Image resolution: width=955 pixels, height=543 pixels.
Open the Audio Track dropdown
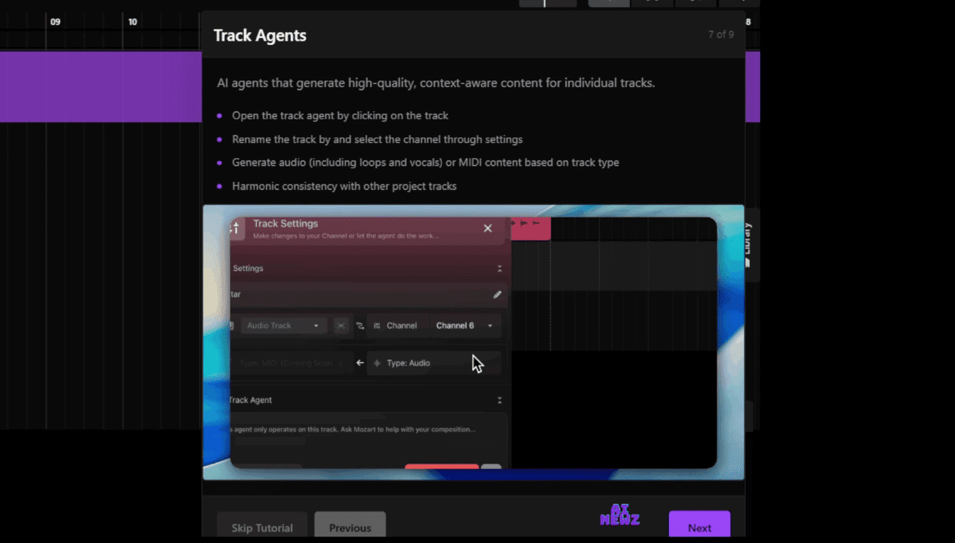coord(283,325)
